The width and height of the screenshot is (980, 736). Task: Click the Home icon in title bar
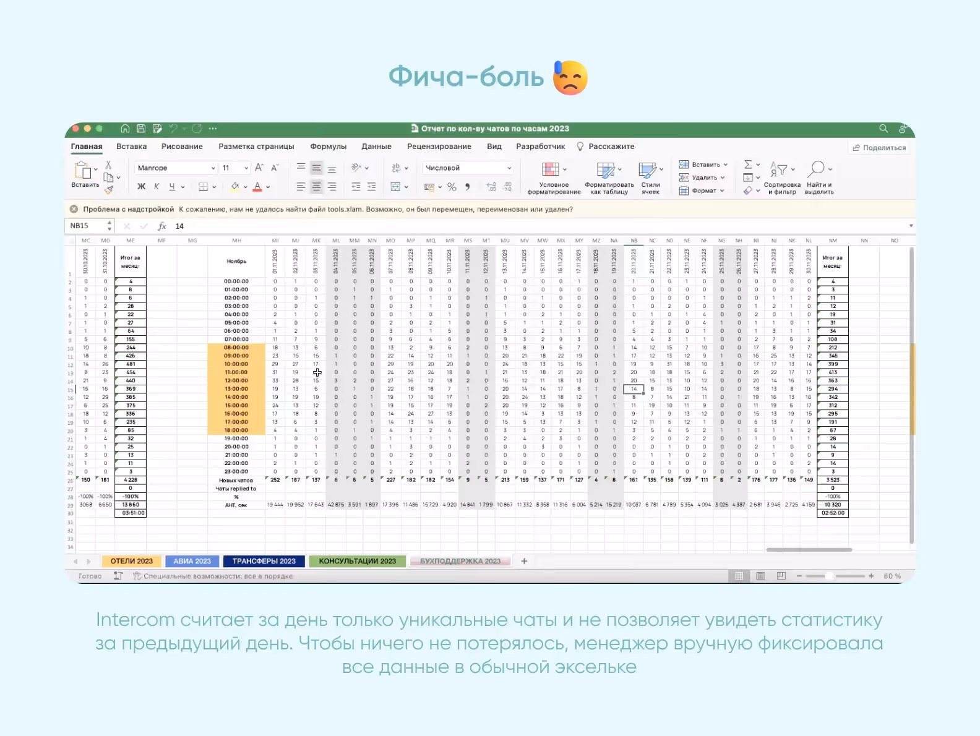click(125, 129)
